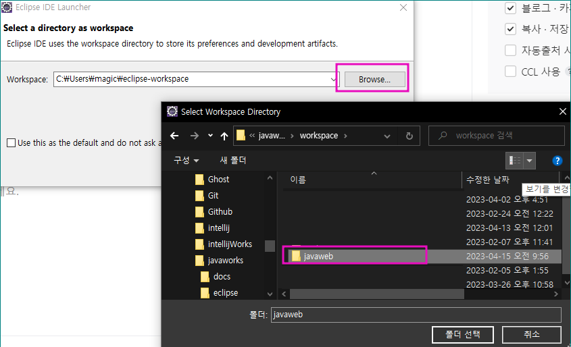Click the javaw... breadcrumb segment
The width and height of the screenshot is (571, 347).
(x=272, y=136)
